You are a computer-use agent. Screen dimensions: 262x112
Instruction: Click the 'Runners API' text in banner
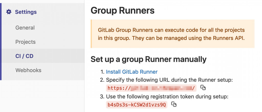click(228, 38)
